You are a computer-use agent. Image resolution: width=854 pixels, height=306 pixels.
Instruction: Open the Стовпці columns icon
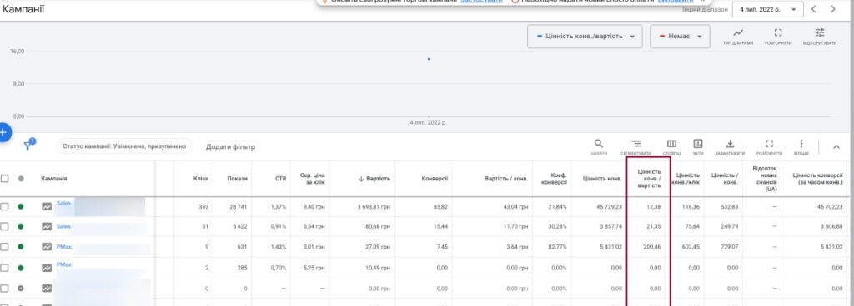pyautogui.click(x=671, y=144)
